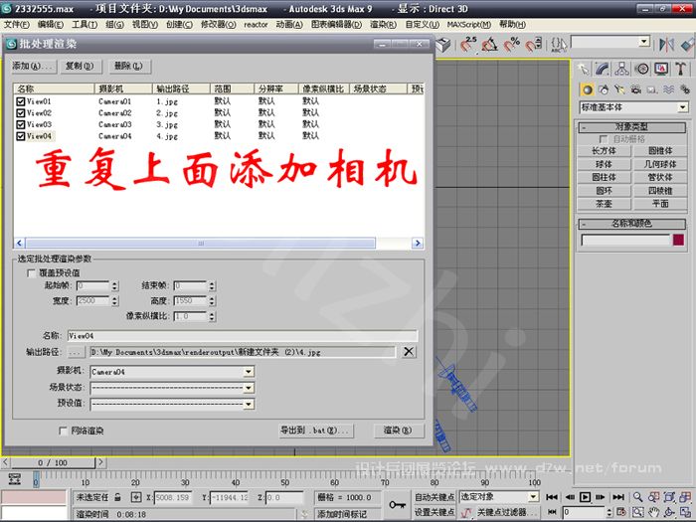Viewport: 696px width, 522px height.
Task: Toggle the 自动栅格 checkbox
Action: coord(603,139)
